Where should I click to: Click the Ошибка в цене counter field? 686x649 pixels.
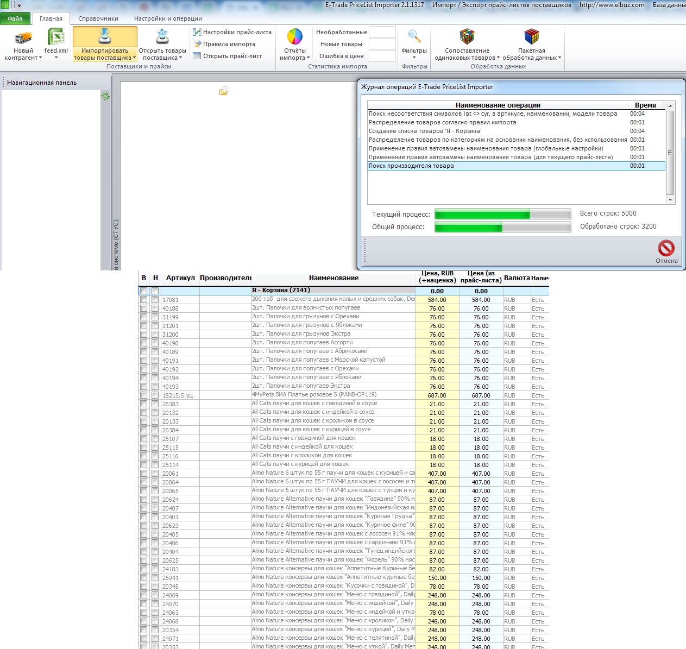382,56
